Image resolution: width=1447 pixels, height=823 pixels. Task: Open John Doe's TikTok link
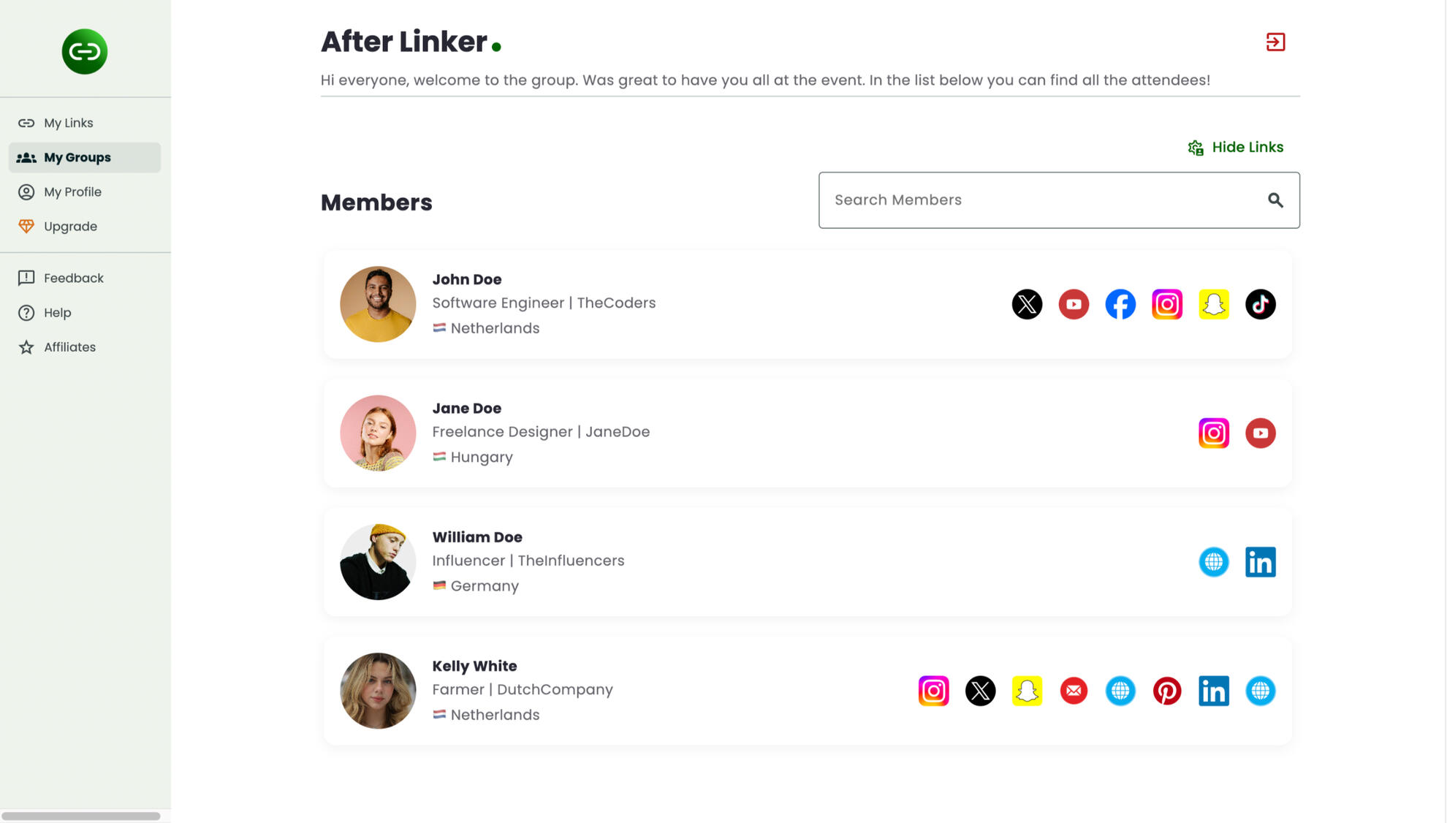click(1260, 304)
